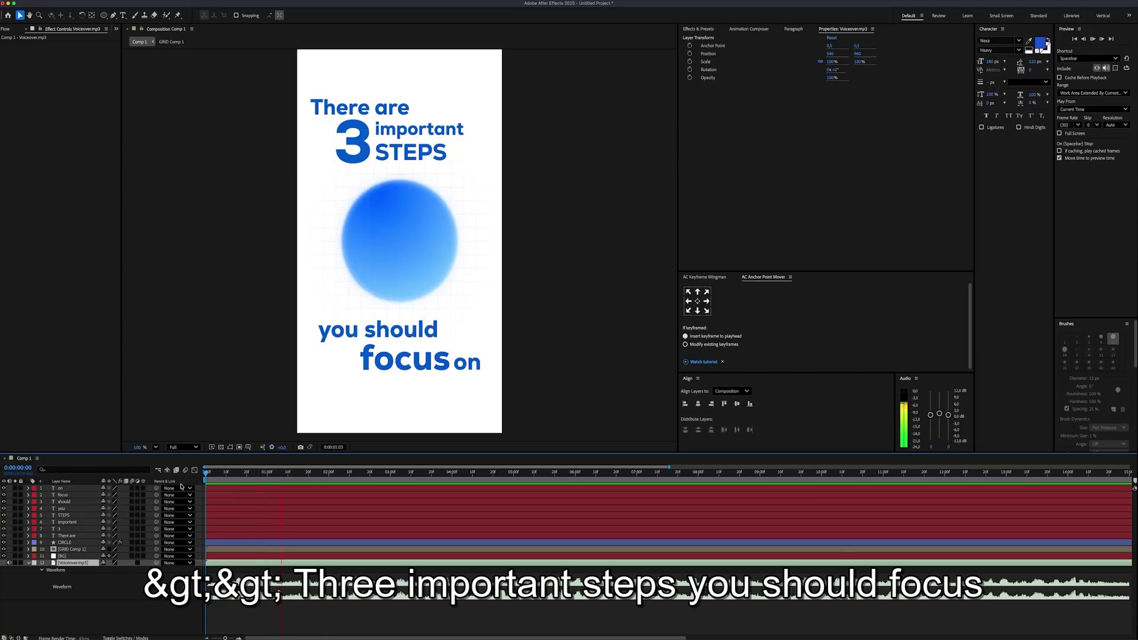Open the GRID Comp 1 breadcrumb
Image resolution: width=1138 pixels, height=640 pixels.
(x=171, y=42)
